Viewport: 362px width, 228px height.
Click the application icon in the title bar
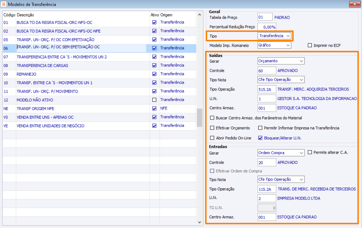coord(4,5)
